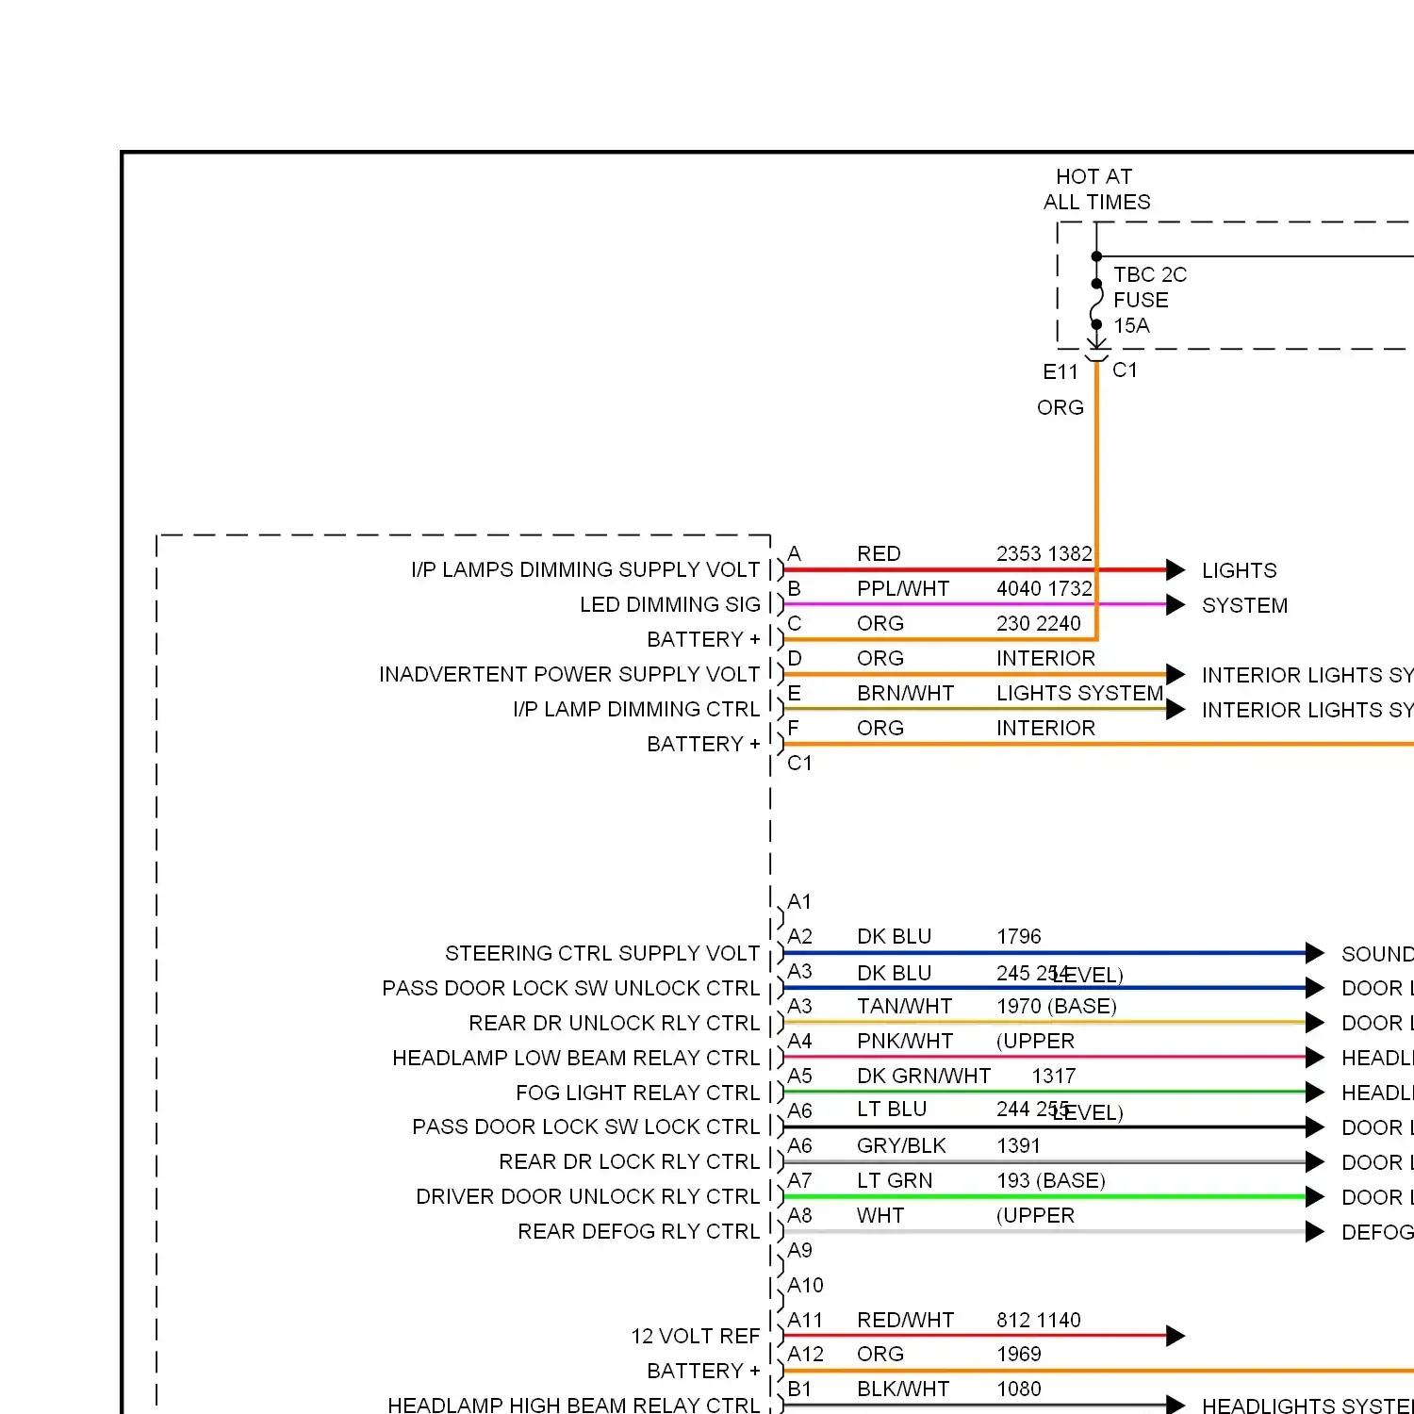The image size is (1414, 1414).
Task: Click empty pin label 'A9'
Action: click(799, 1250)
